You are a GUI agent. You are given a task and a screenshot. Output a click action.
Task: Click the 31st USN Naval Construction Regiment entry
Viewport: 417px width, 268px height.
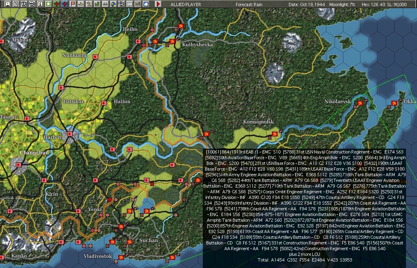click(x=343, y=152)
